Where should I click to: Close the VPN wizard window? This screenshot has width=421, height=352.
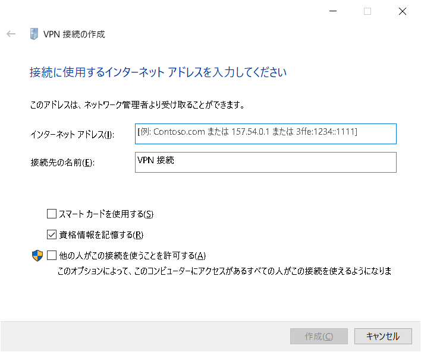pyautogui.click(x=403, y=11)
